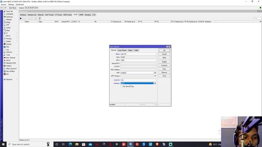Image resolution: width=262 pixels, height=147 pixels.
Task: Open the Session menu
Action: 4,4
